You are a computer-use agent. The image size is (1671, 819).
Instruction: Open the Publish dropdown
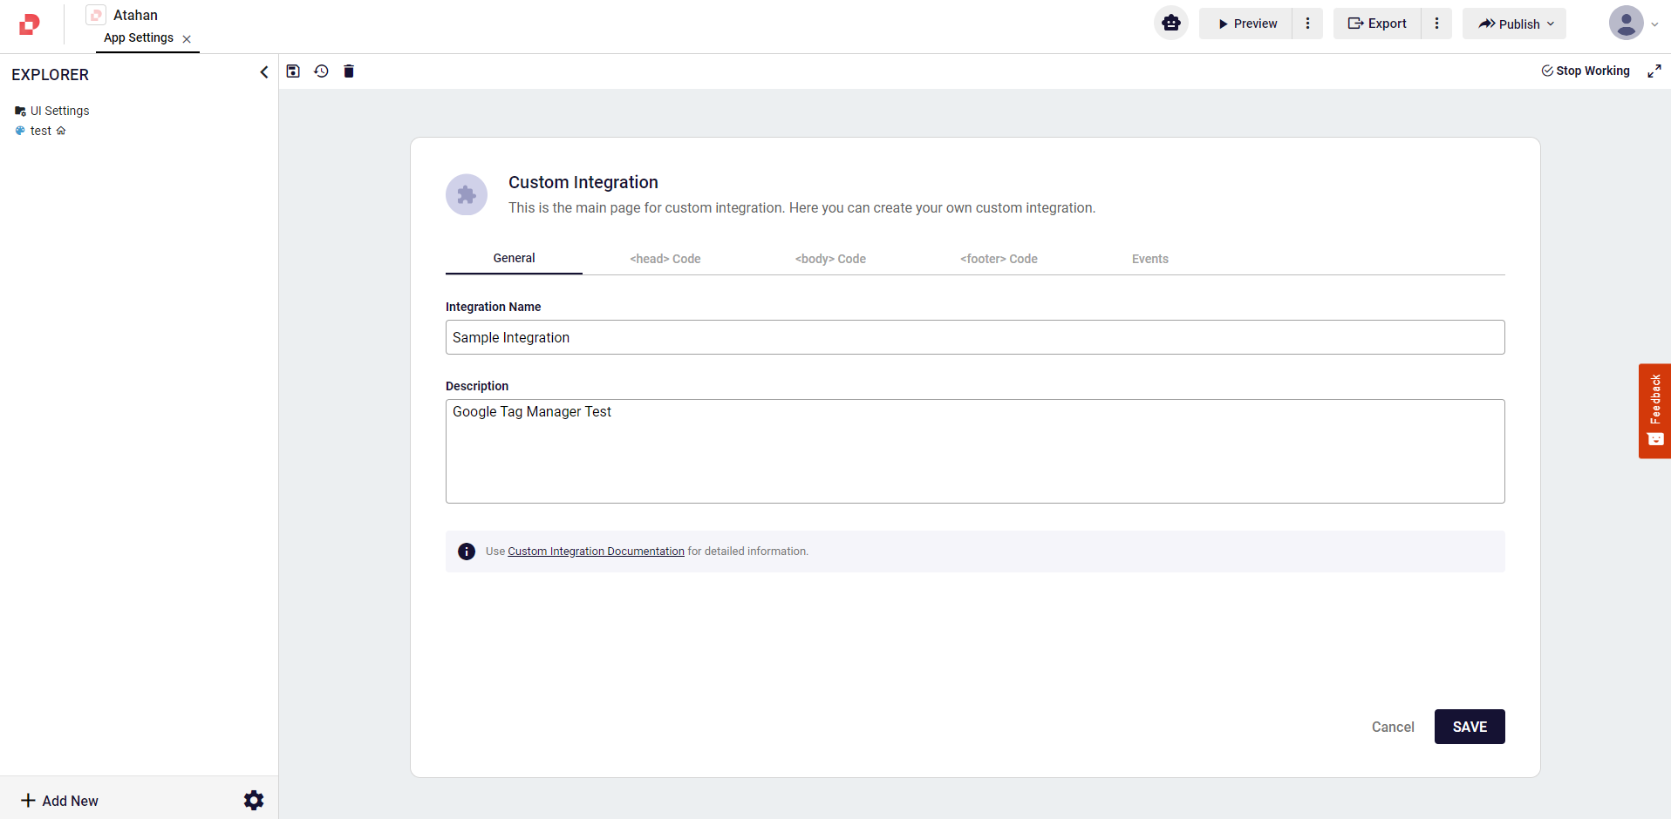pyautogui.click(x=1514, y=24)
